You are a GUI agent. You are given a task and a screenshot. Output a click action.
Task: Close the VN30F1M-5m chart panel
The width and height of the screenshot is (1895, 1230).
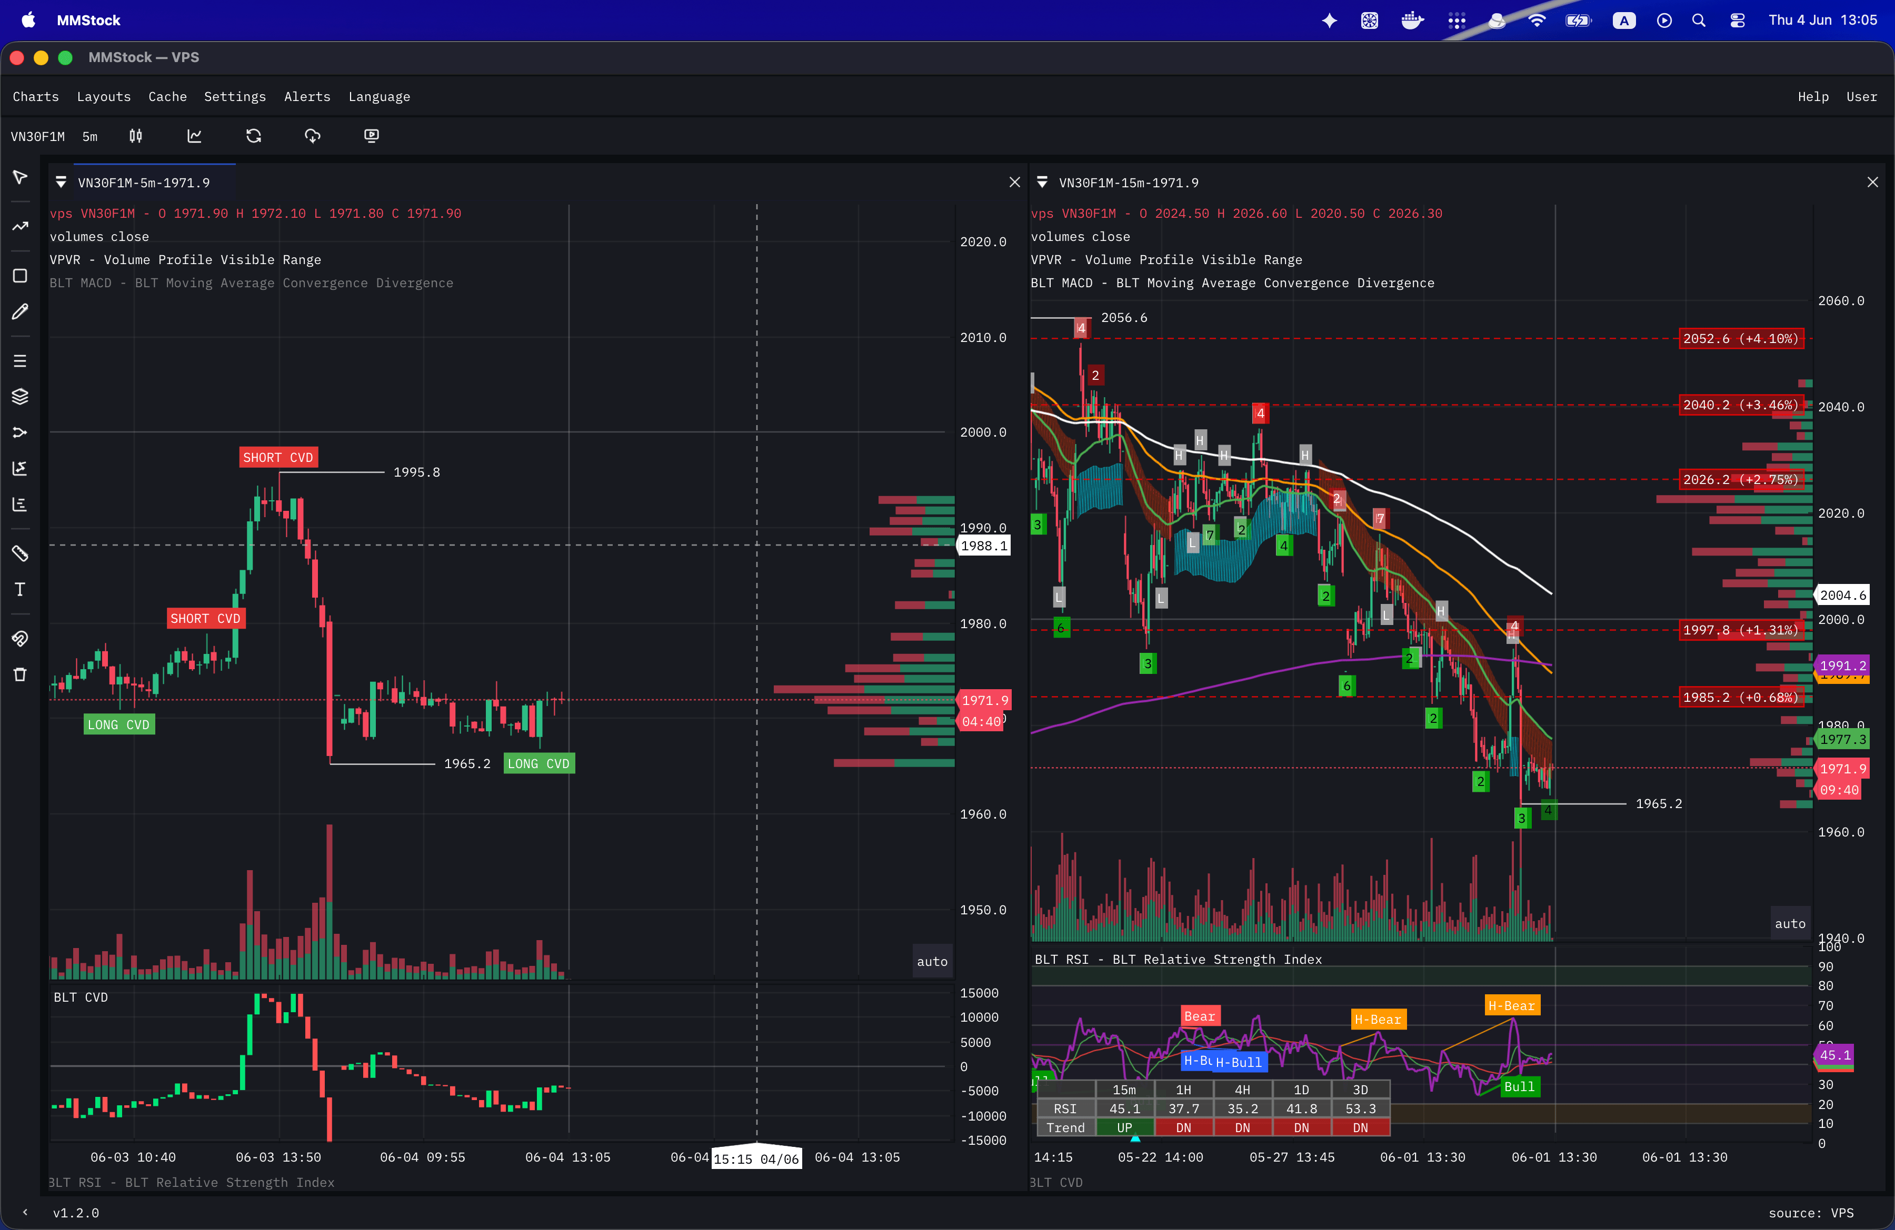pyautogui.click(x=1014, y=183)
